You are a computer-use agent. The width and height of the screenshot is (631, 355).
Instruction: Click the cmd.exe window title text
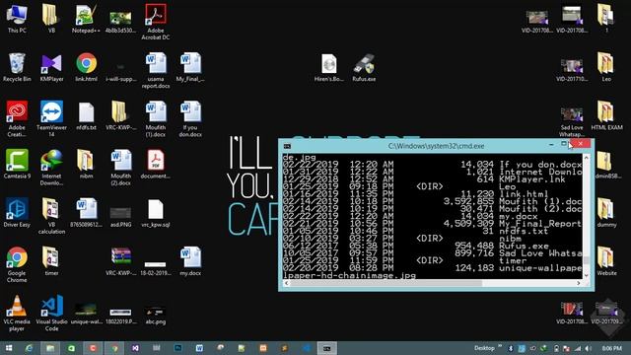point(436,146)
